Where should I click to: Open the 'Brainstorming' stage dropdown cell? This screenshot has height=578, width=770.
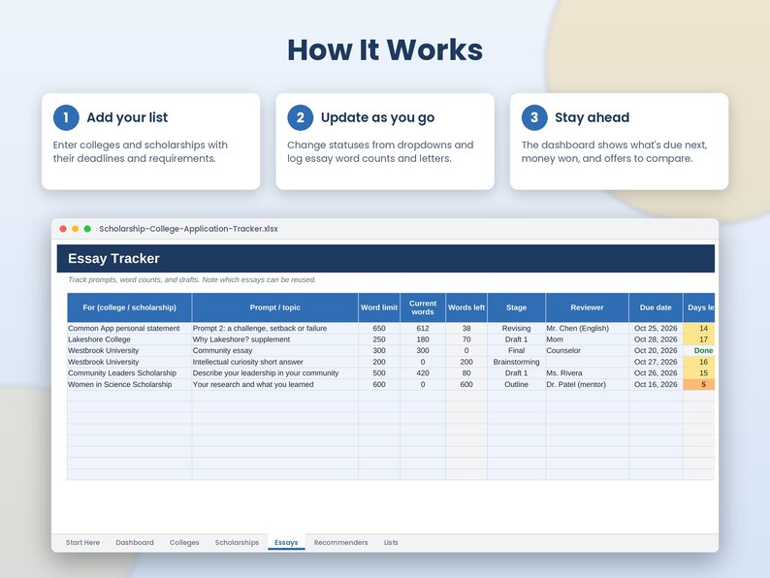tap(516, 362)
